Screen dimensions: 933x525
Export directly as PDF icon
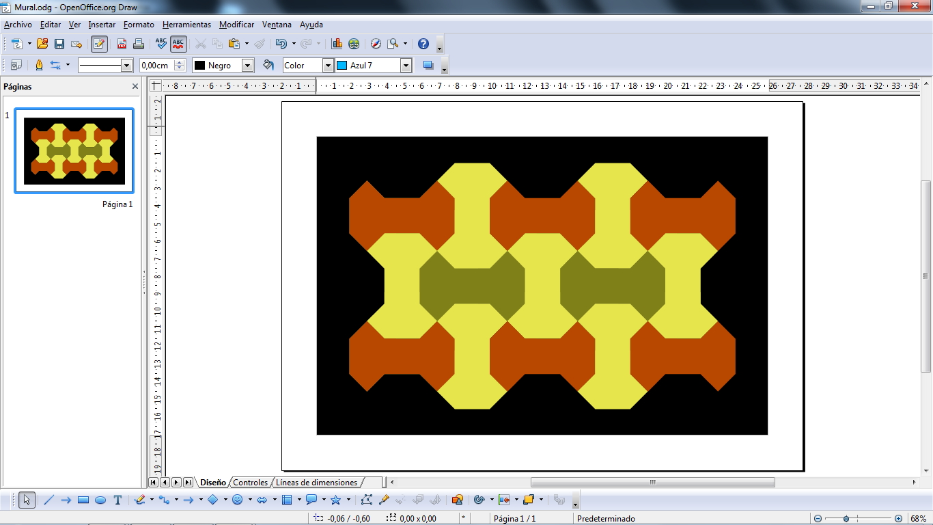click(x=122, y=44)
